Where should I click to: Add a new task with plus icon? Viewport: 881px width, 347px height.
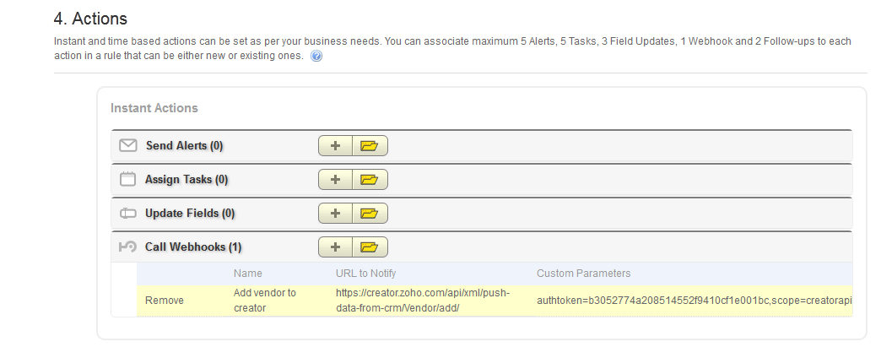[335, 180]
